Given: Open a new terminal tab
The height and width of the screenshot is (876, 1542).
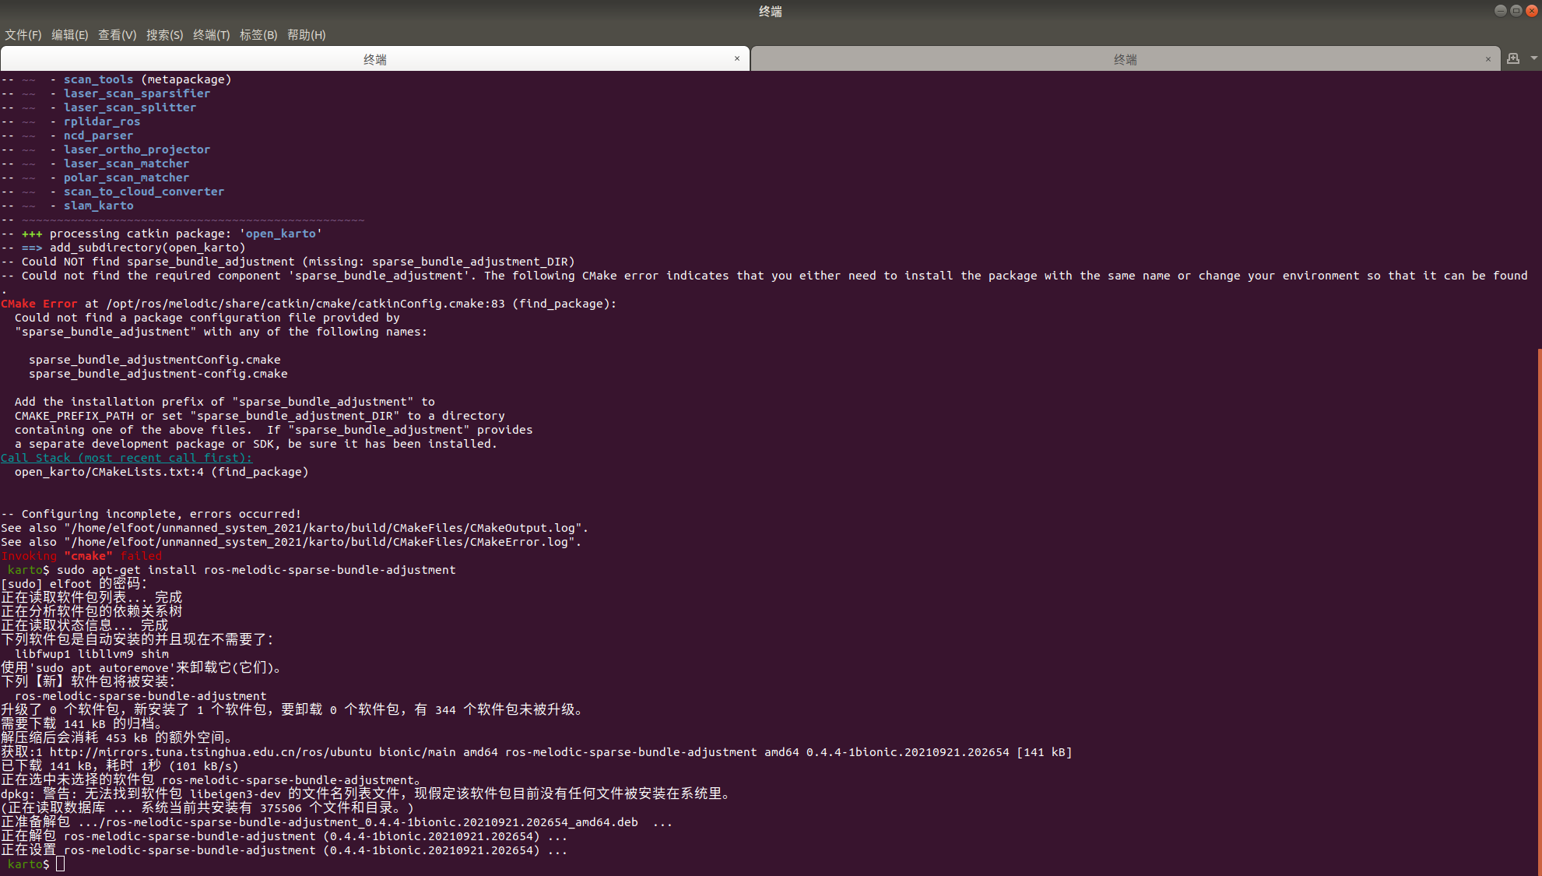Looking at the screenshot, I should click(x=1512, y=58).
